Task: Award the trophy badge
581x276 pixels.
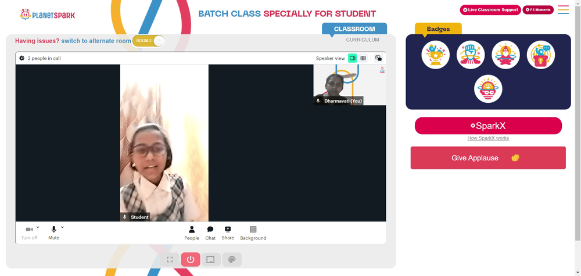Action: tap(435, 55)
